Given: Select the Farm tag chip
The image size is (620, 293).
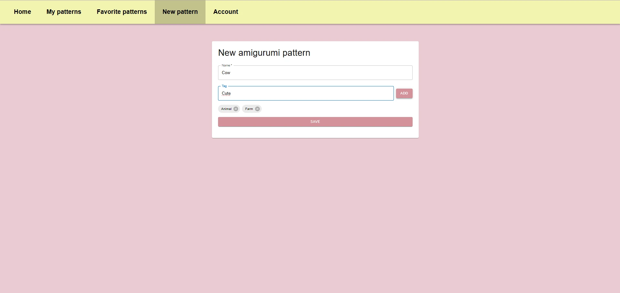Looking at the screenshot, I should click(x=249, y=109).
